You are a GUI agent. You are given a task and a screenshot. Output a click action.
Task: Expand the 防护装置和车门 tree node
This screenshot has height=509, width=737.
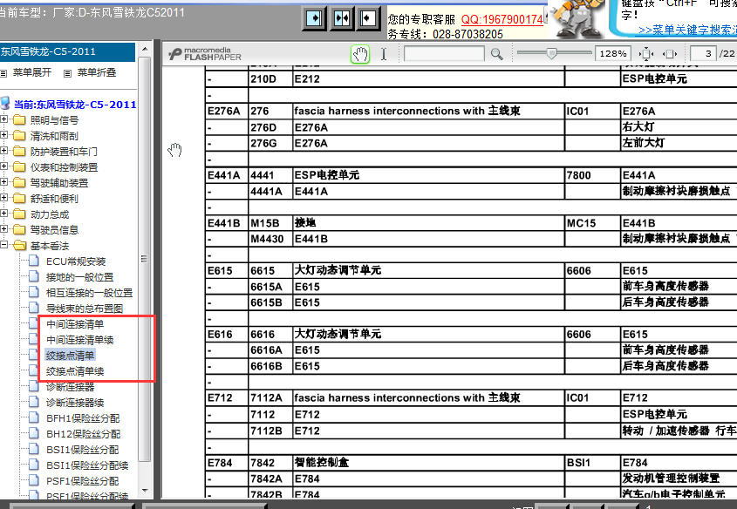click(x=3, y=151)
